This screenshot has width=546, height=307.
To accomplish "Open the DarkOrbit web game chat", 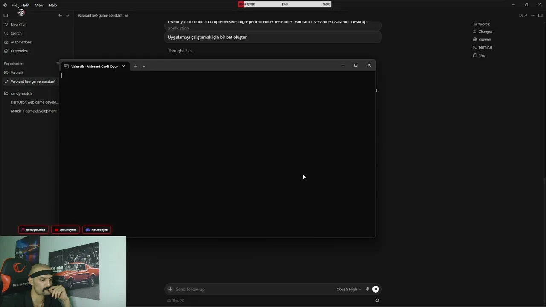I will 35,102.
